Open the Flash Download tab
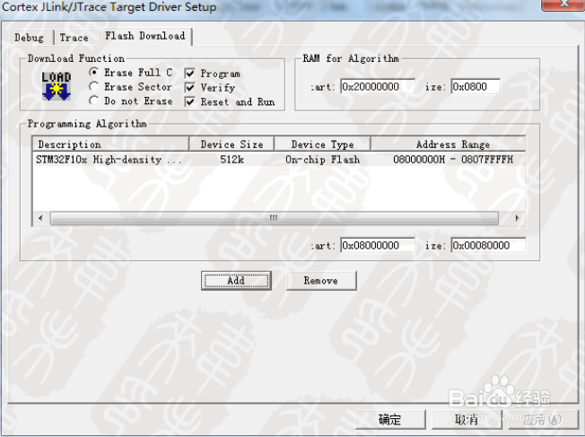 [x=145, y=36]
